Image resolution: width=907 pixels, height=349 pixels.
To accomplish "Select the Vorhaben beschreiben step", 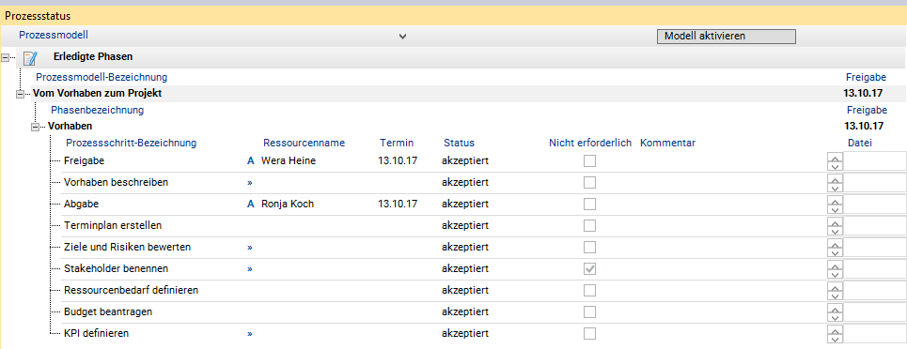I will click(117, 183).
